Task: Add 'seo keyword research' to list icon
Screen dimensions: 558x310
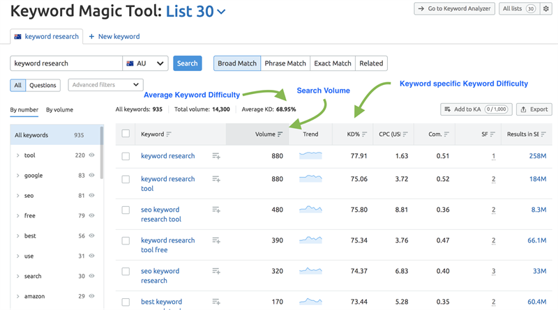Action: pyautogui.click(x=216, y=271)
